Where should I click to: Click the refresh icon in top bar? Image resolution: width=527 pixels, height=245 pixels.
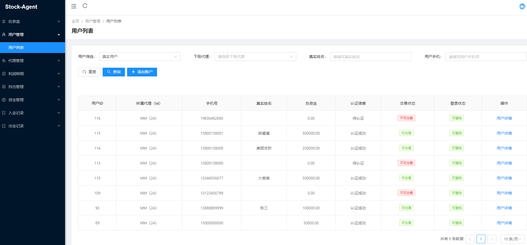[85, 6]
